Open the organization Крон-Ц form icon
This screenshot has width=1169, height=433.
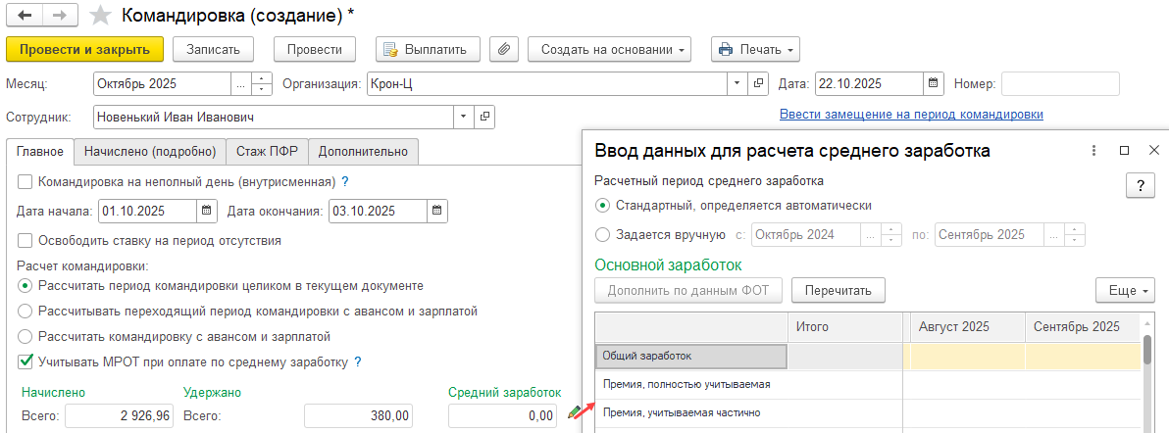[758, 84]
